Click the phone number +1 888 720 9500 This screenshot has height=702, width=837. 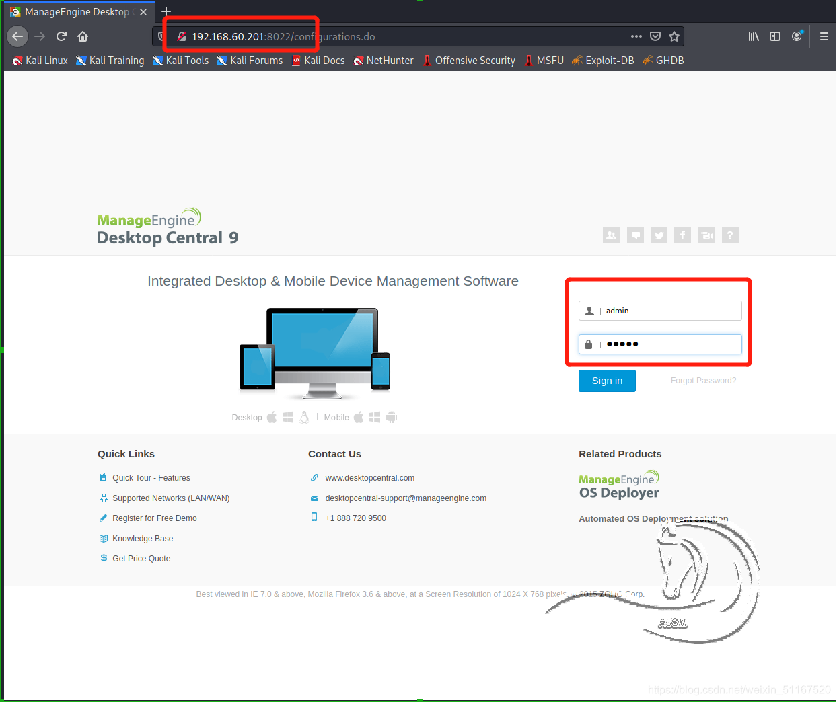point(355,518)
